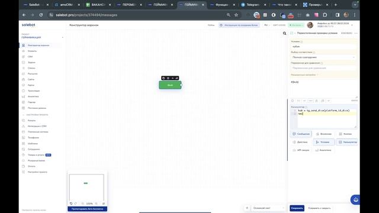The height and width of the screenshot is (213, 379).
Task: Open Шаблоны in the sidebar
Action: click(x=33, y=143)
